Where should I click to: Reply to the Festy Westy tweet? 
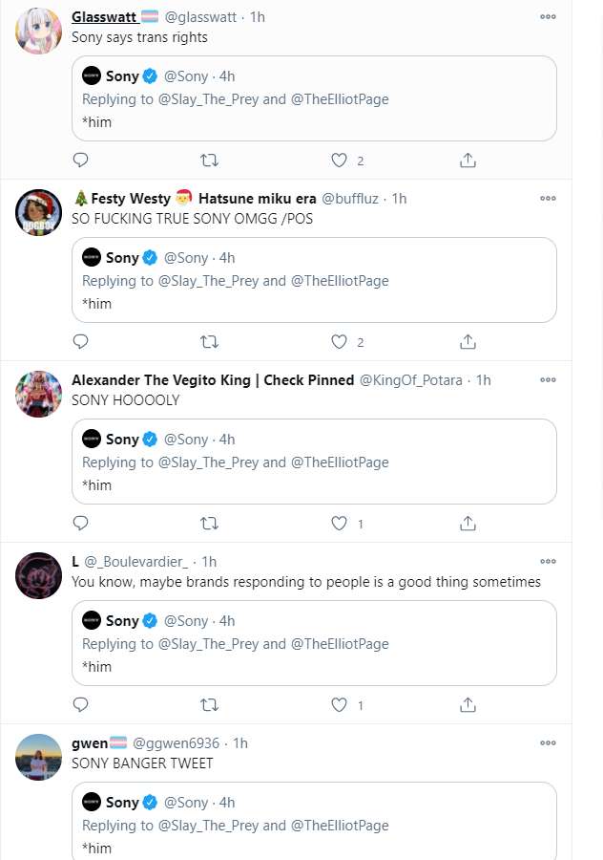click(80, 342)
